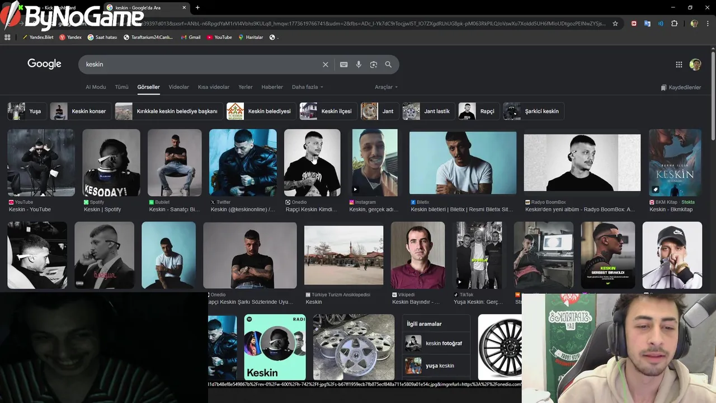Image resolution: width=716 pixels, height=403 pixels.
Task: Open Google Lens image search icon
Action: click(374, 64)
